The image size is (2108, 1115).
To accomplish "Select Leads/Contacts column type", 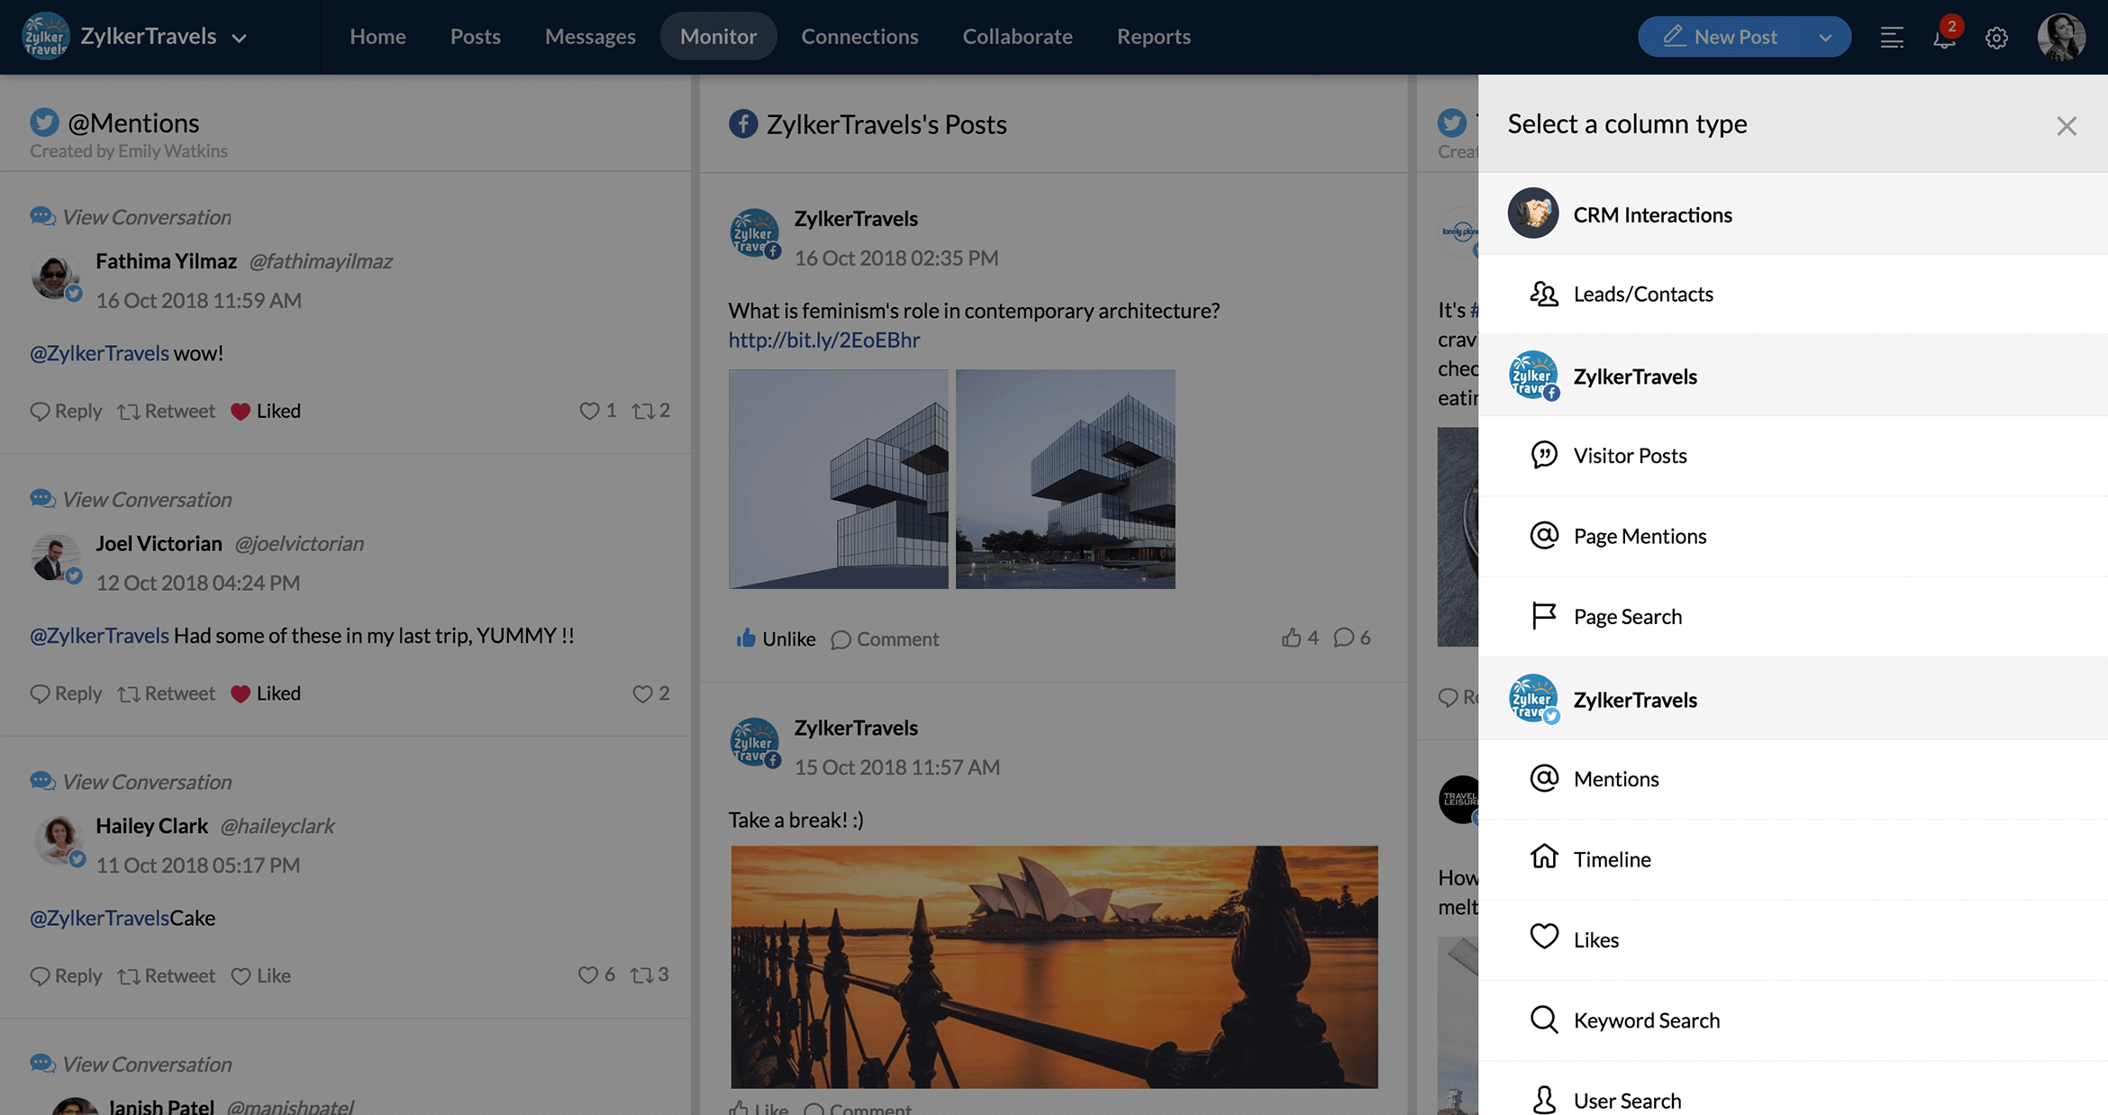I will point(1793,294).
